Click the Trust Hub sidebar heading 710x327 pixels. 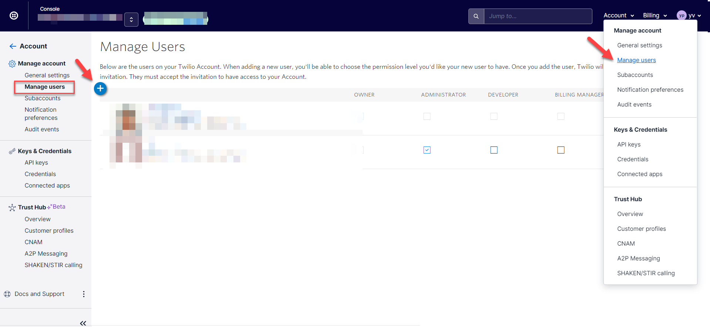point(32,208)
